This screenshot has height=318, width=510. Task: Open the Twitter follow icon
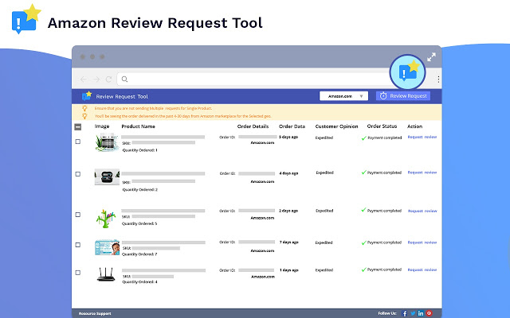pyautogui.click(x=413, y=313)
